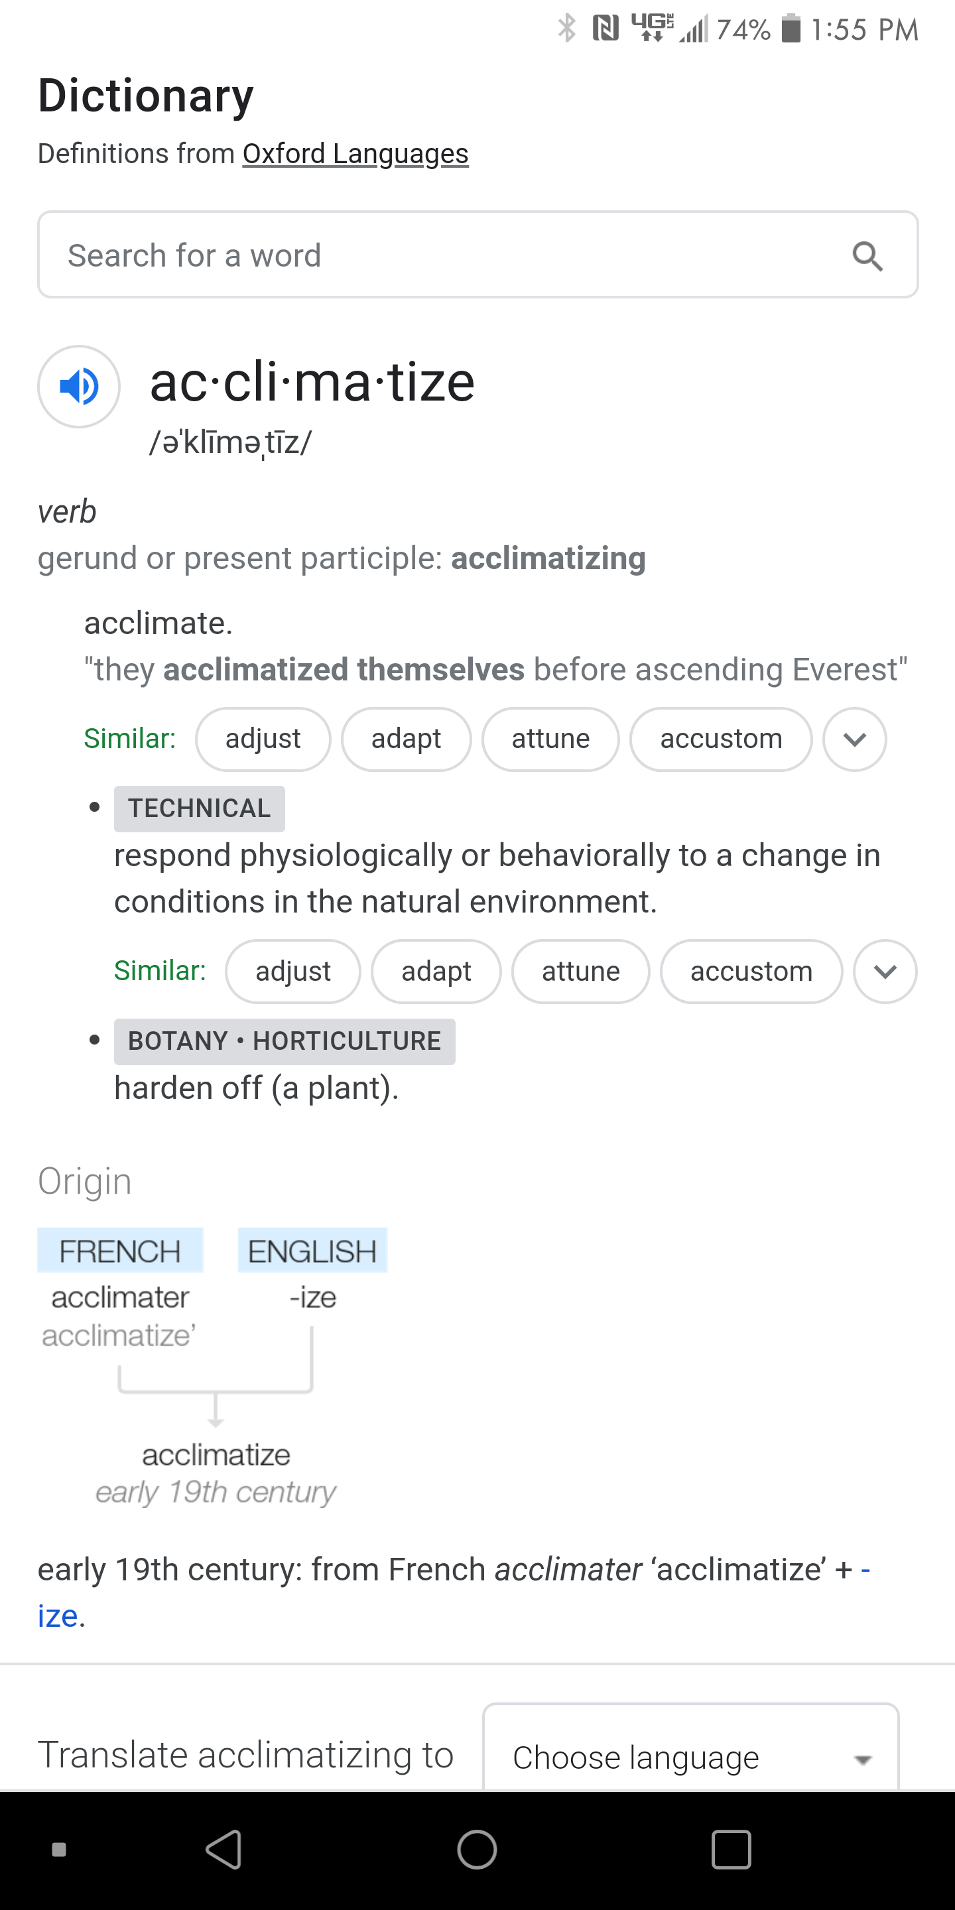Tap the Android back navigation button
The width and height of the screenshot is (955, 1910).
(223, 1849)
